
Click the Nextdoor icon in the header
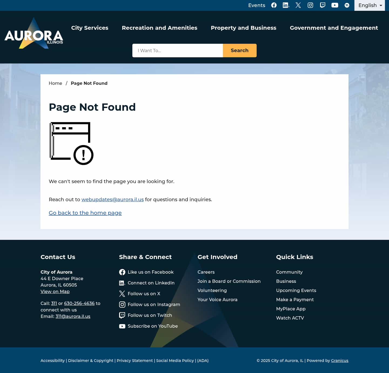click(x=347, y=5)
